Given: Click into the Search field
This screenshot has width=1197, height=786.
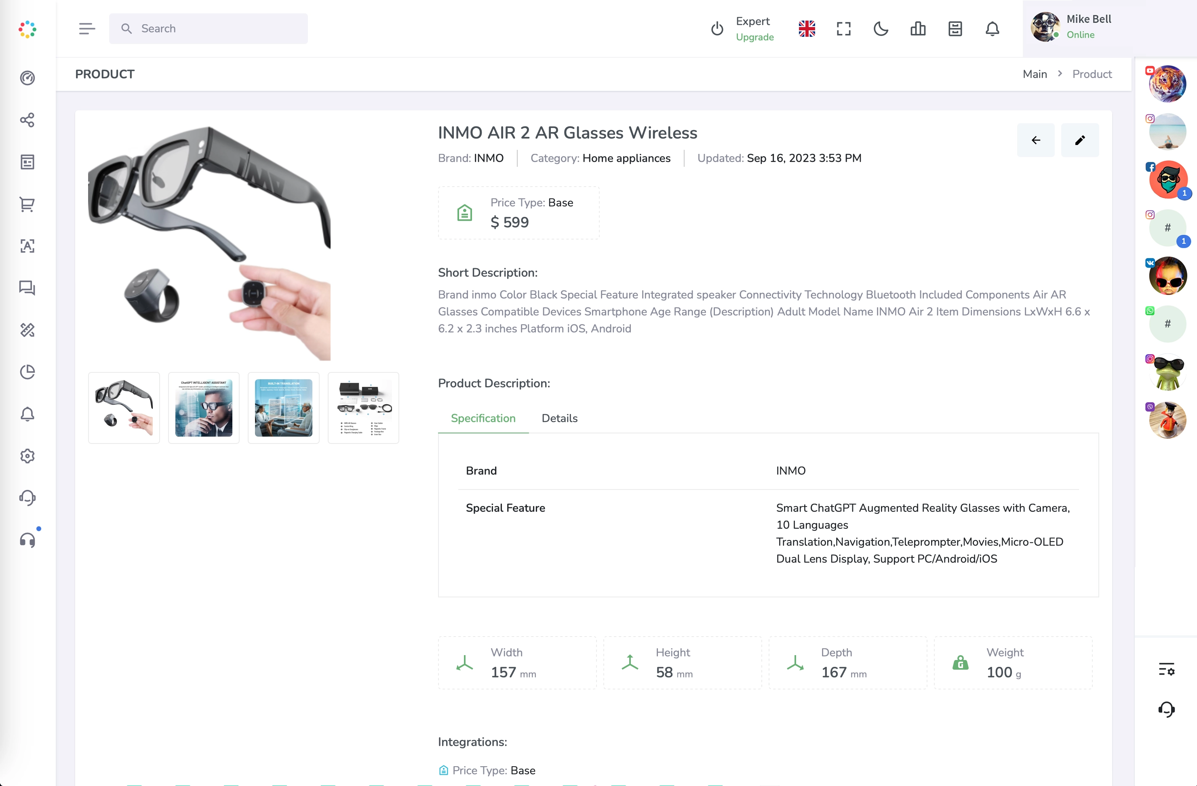Looking at the screenshot, I should click(216, 29).
